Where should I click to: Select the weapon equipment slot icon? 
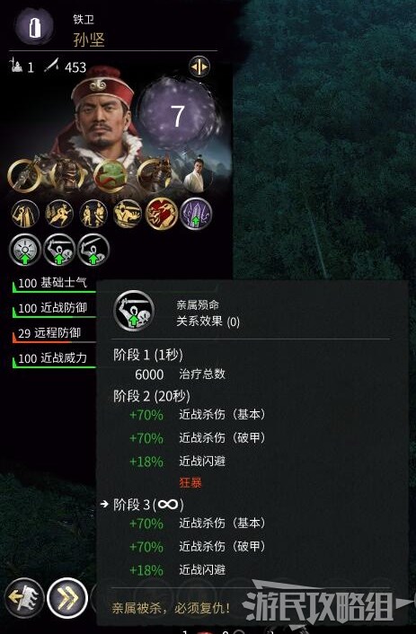pyautogui.click(x=24, y=175)
